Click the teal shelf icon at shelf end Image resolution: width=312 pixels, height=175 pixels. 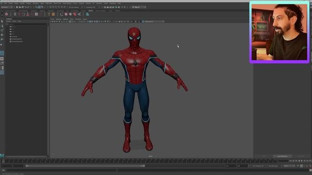pyautogui.click(x=88, y=14)
